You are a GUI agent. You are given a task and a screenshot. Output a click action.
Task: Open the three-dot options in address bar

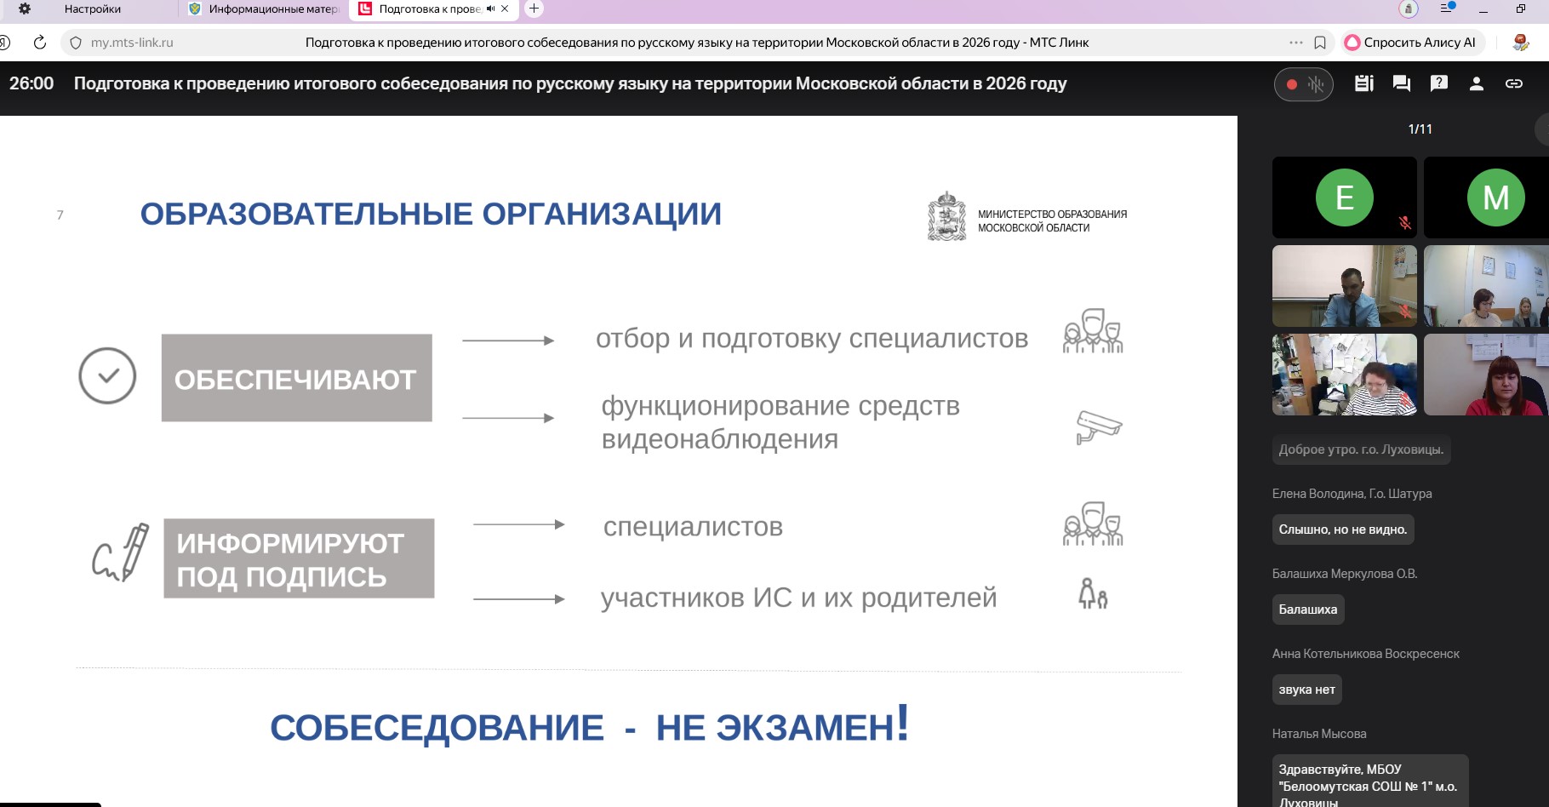click(x=1295, y=42)
